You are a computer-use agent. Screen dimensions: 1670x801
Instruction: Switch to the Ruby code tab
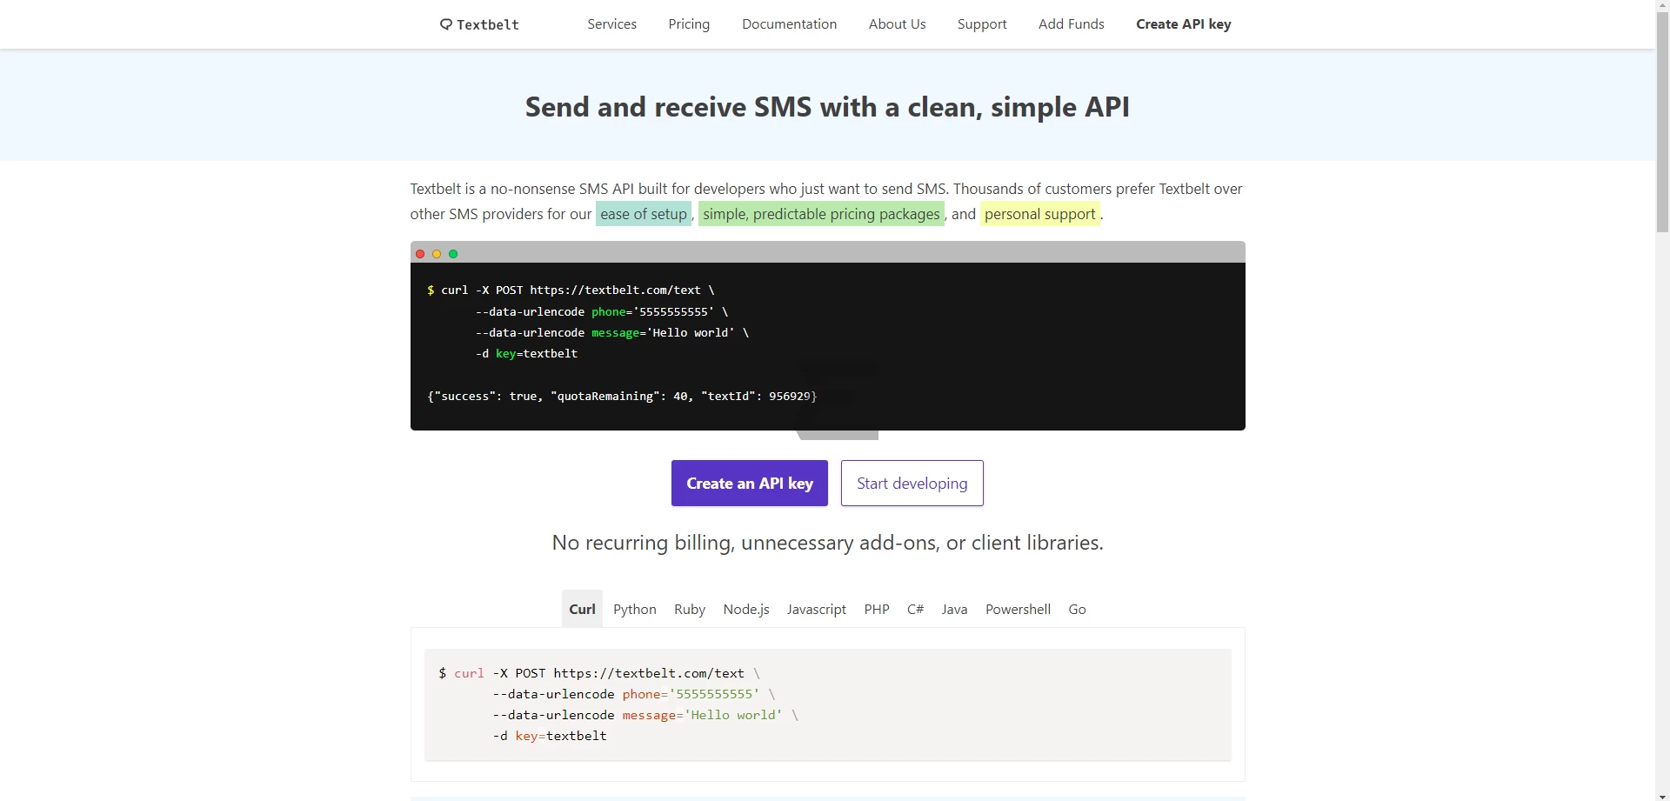click(x=690, y=609)
